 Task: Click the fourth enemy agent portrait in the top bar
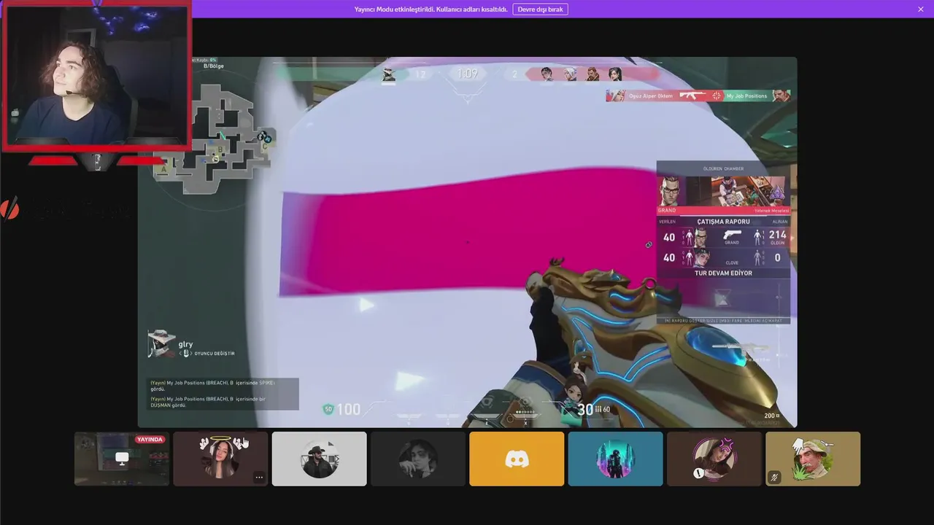click(x=615, y=74)
